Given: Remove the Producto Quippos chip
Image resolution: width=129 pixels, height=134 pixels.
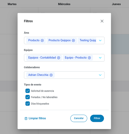Looking at the screenshot, I should click(x=73, y=40).
